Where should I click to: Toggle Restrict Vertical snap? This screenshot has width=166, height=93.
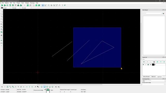coord(29,87)
